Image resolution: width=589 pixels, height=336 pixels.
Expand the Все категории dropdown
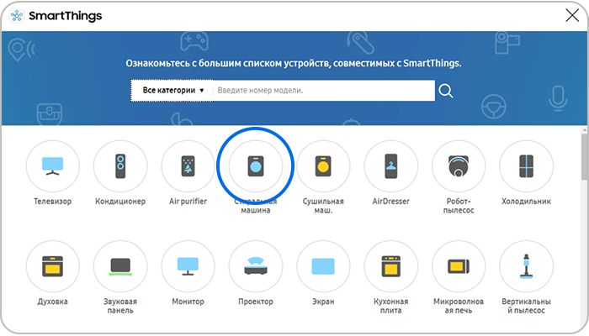pyautogui.click(x=172, y=91)
